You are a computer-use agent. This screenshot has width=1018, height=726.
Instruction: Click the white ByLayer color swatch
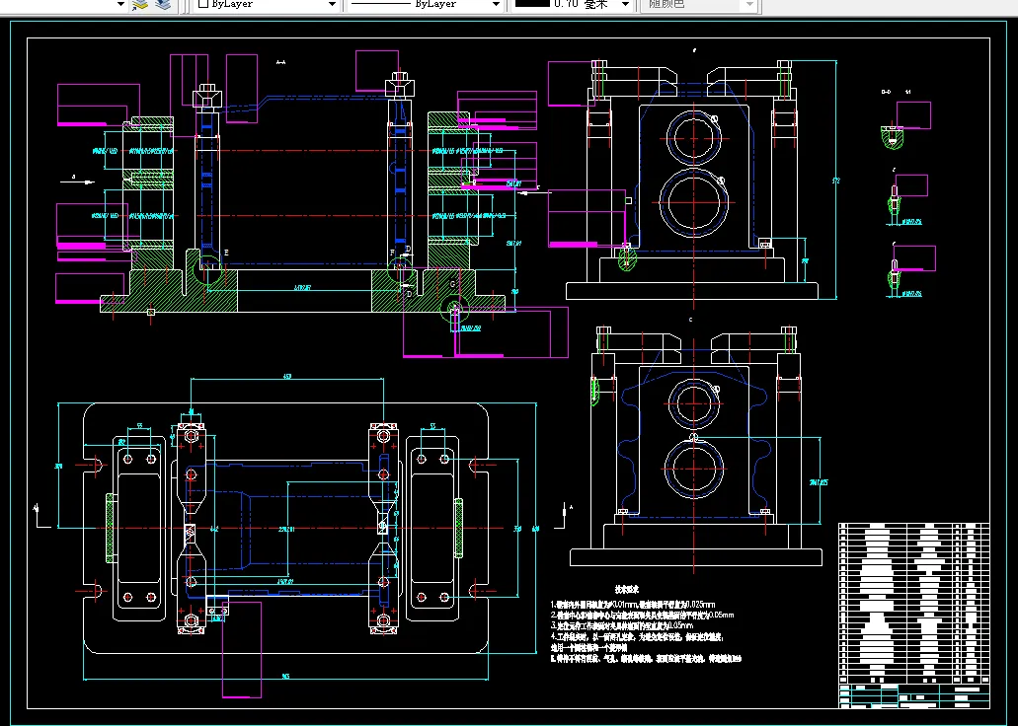(203, 5)
